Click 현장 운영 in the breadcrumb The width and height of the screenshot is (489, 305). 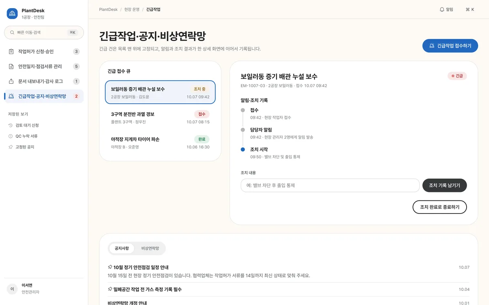[132, 9]
